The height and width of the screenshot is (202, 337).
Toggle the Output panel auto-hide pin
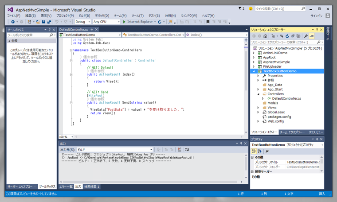pyautogui.click(x=241, y=144)
